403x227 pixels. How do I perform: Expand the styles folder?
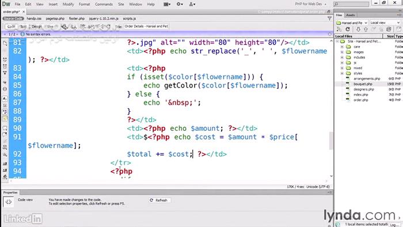pos(342,73)
